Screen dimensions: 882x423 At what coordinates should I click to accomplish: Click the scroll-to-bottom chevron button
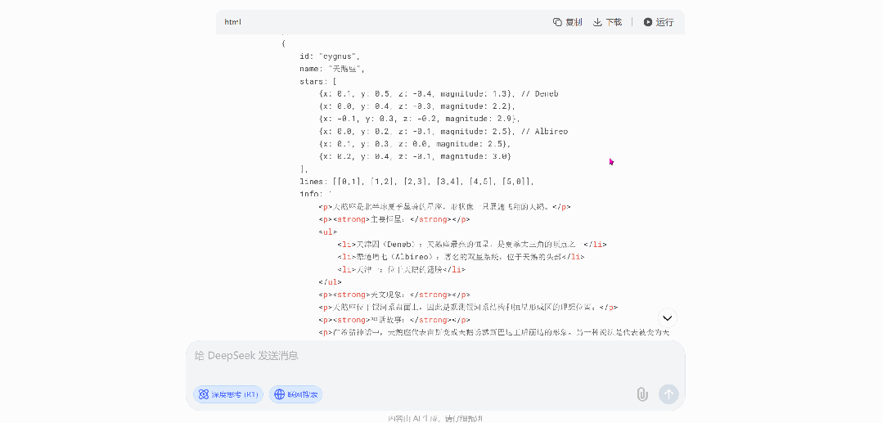click(668, 317)
